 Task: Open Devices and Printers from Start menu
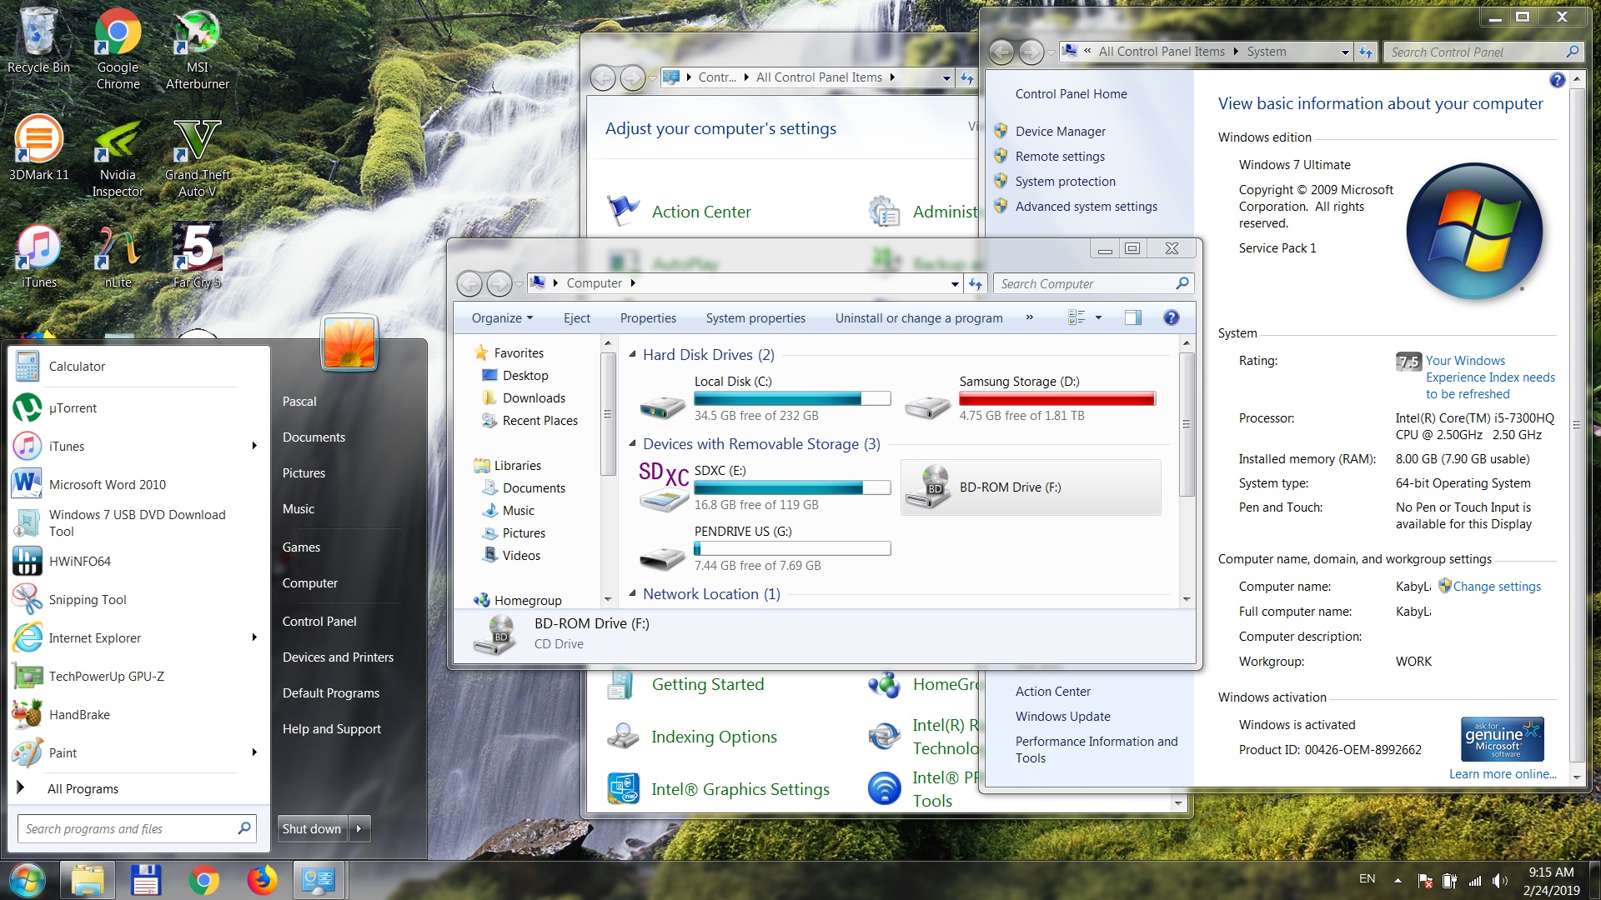338,657
